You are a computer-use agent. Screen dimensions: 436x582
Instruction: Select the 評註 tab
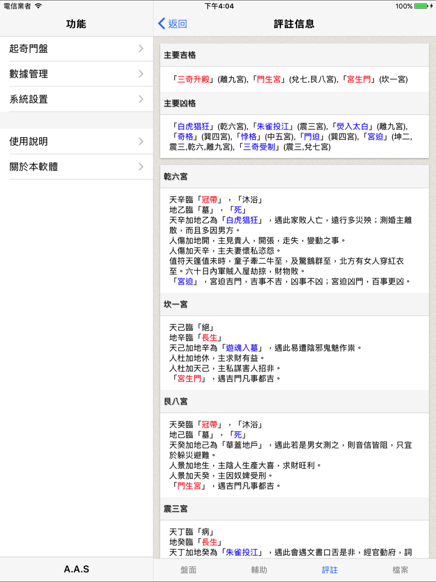click(x=330, y=570)
